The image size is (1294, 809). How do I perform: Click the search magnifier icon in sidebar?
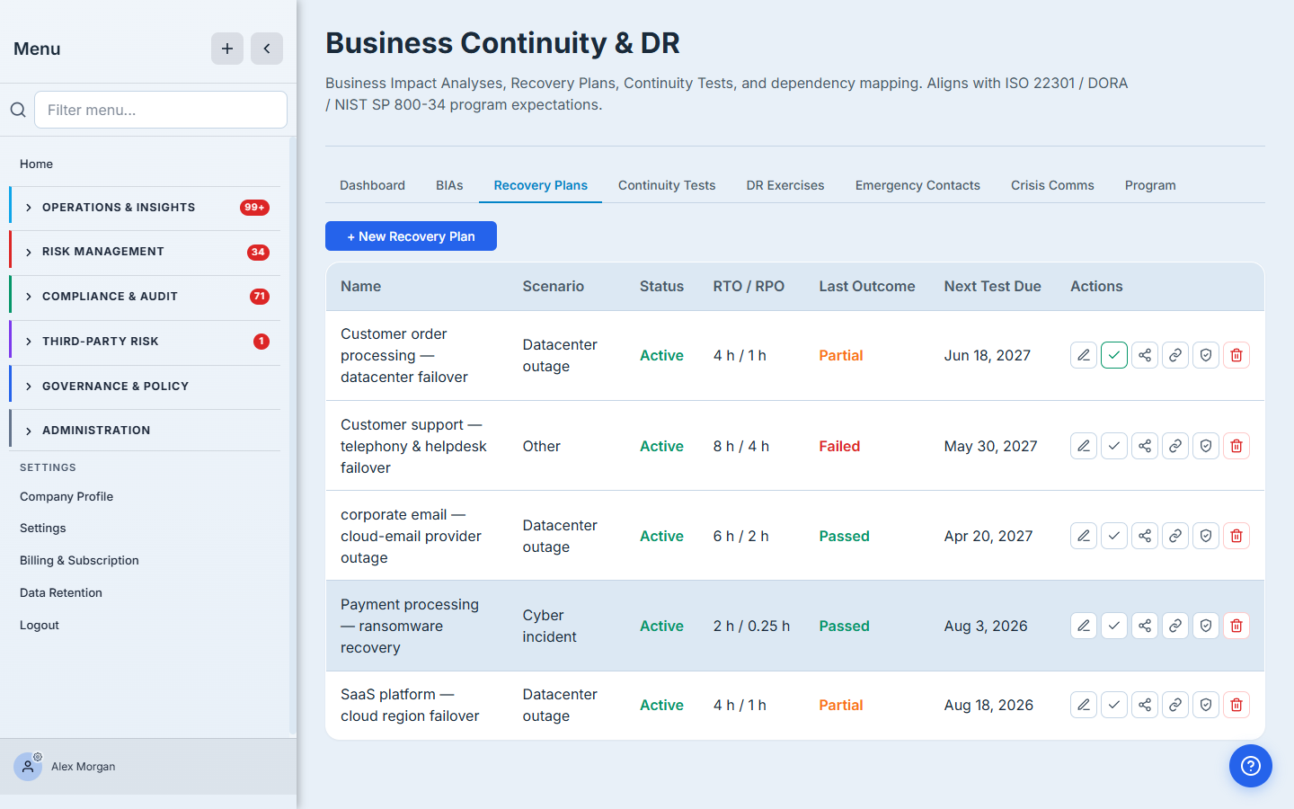point(18,110)
